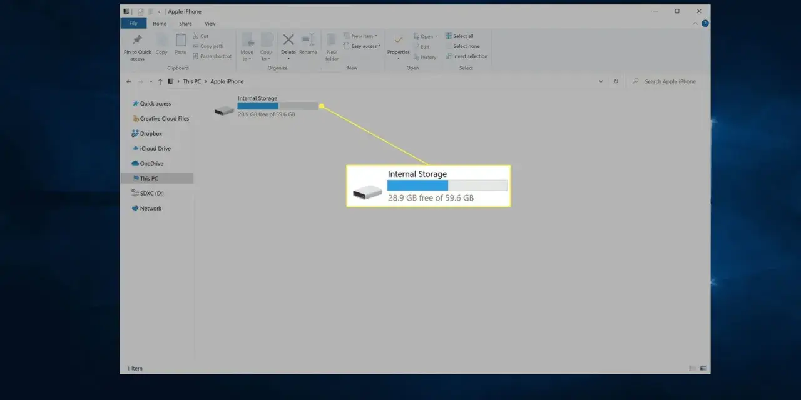Click This PC in the address breadcrumb
This screenshot has width=801, height=400.
191,81
